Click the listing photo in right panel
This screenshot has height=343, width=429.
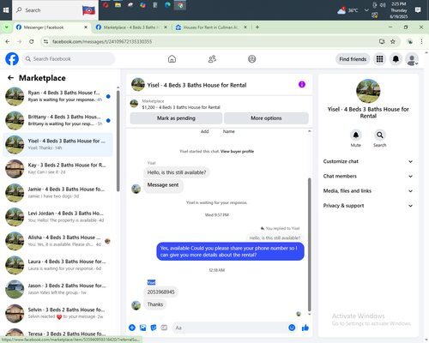368,91
